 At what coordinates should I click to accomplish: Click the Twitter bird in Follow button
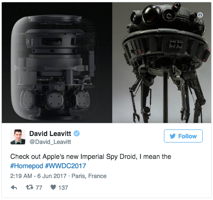click(x=173, y=136)
